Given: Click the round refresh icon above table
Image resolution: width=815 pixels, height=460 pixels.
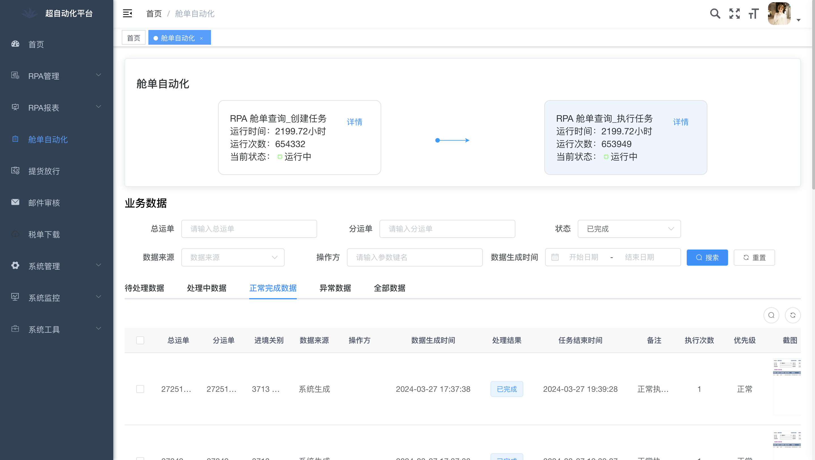Looking at the screenshot, I should pyautogui.click(x=793, y=315).
